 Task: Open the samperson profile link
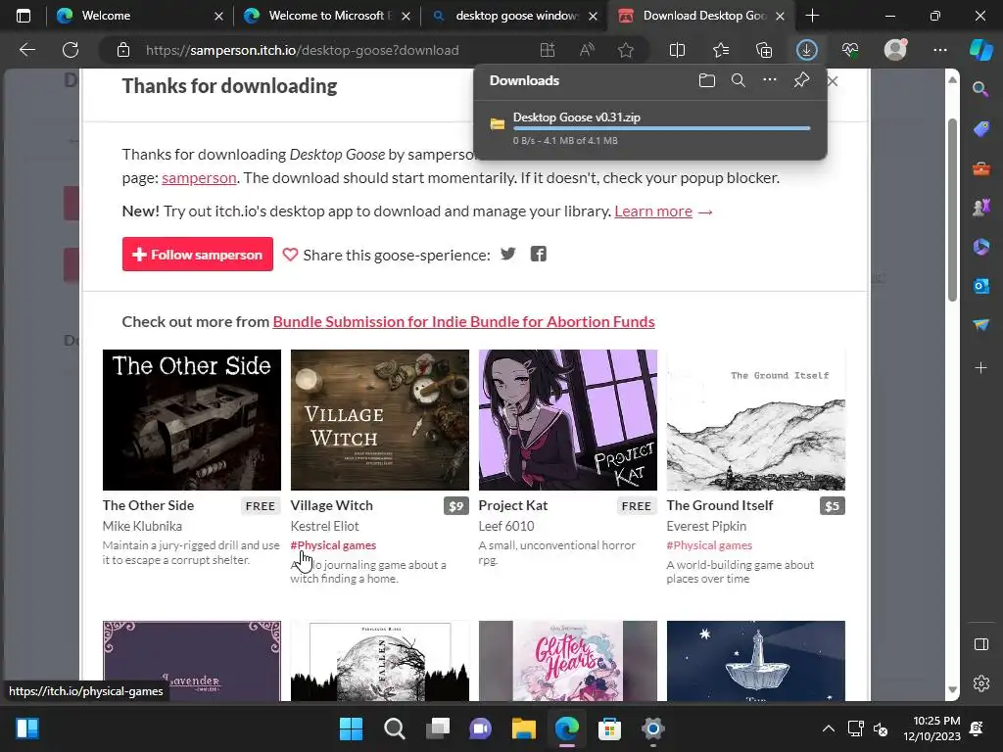pyautogui.click(x=199, y=178)
